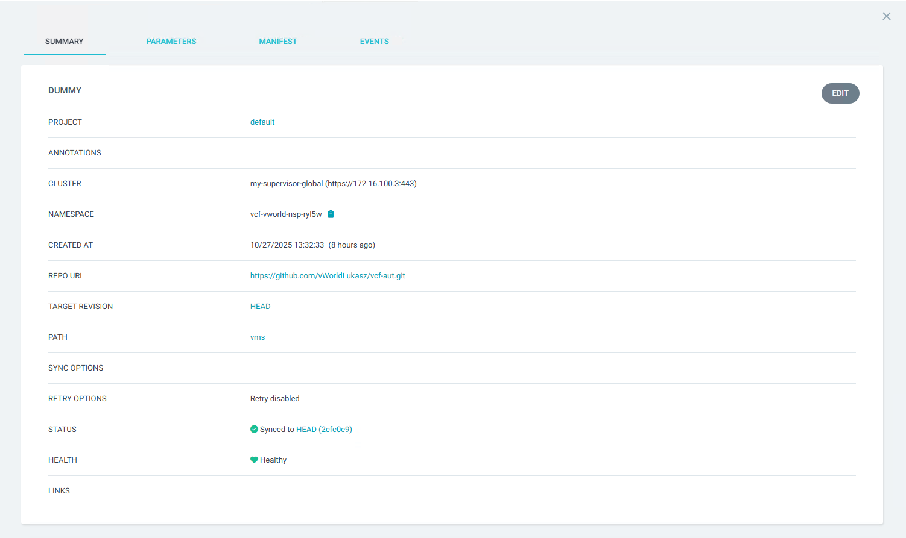Click the Healthy status text
The height and width of the screenshot is (538, 906).
point(273,460)
